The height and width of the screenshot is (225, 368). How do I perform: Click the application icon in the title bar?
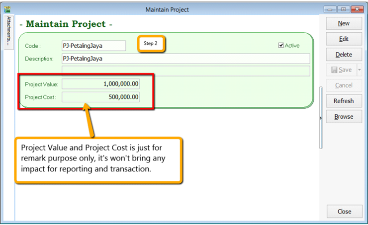click(x=7, y=9)
